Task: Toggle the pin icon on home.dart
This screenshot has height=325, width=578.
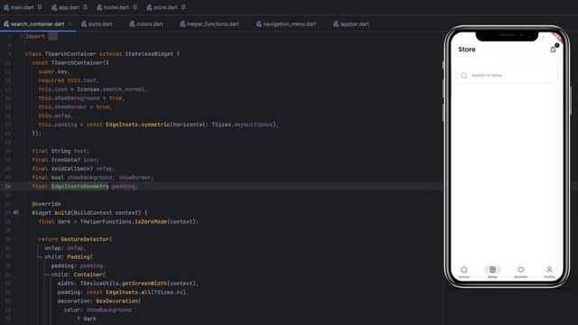Action: (x=135, y=7)
